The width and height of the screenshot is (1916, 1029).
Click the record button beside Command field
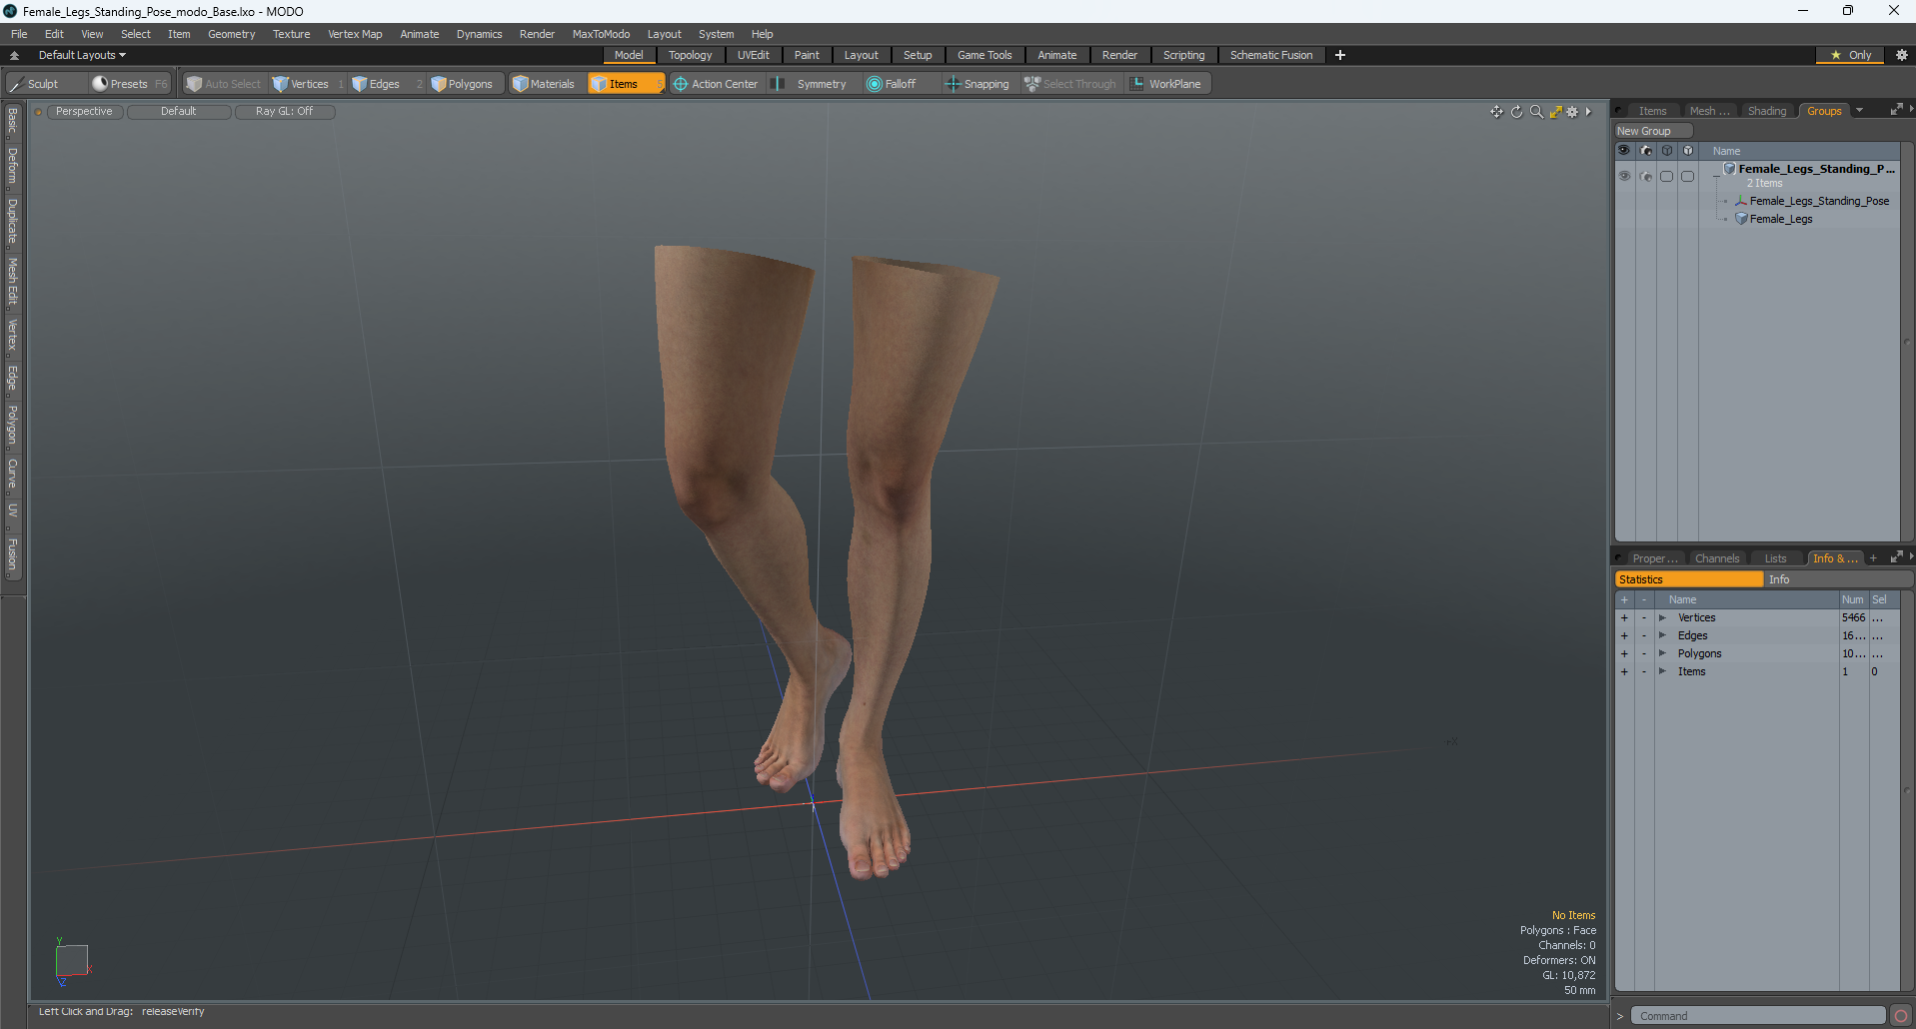[1901, 1016]
